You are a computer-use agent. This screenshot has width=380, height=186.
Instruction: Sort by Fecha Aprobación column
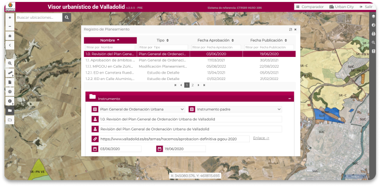[x=216, y=40]
